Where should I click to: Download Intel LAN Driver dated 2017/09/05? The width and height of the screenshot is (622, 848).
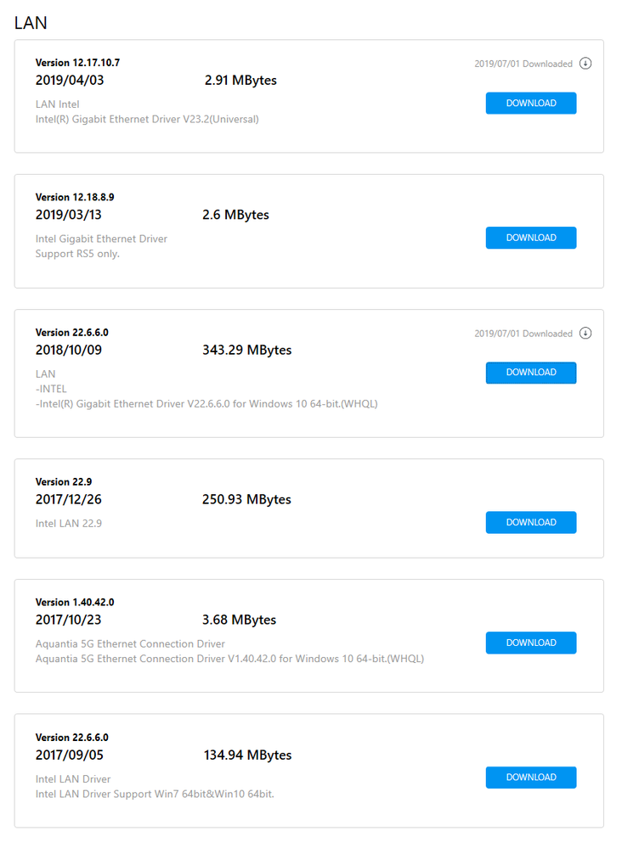[531, 778]
